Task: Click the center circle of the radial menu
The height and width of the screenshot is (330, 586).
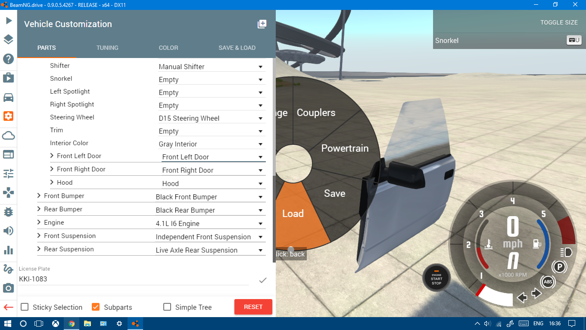Action: pos(293,163)
